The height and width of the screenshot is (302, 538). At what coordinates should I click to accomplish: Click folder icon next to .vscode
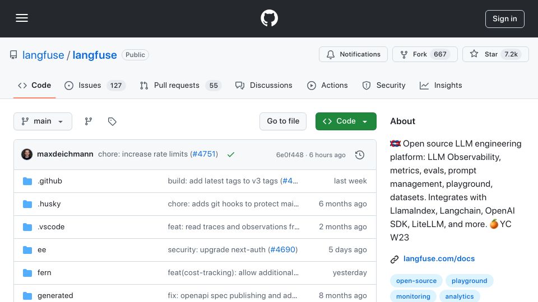coord(27,227)
